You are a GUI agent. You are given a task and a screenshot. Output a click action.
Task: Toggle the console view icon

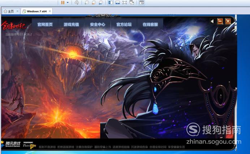click(142, 3)
